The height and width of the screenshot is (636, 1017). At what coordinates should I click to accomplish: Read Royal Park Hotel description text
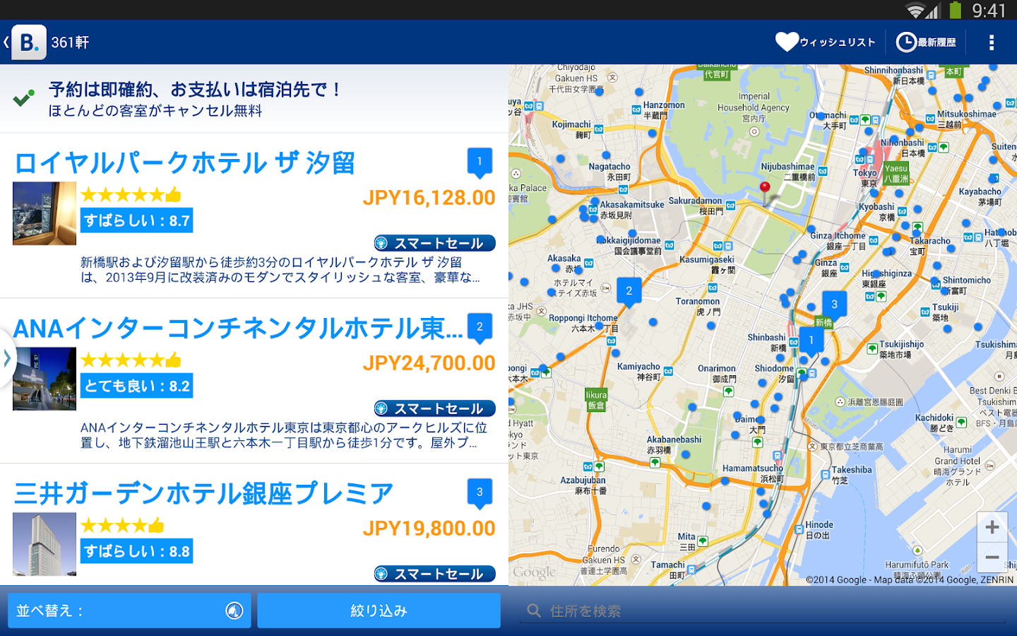coord(280,270)
